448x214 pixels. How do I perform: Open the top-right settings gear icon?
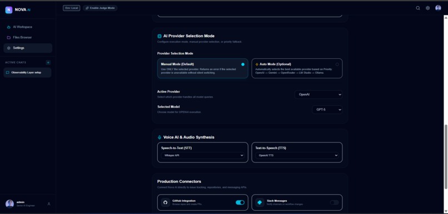427,8
